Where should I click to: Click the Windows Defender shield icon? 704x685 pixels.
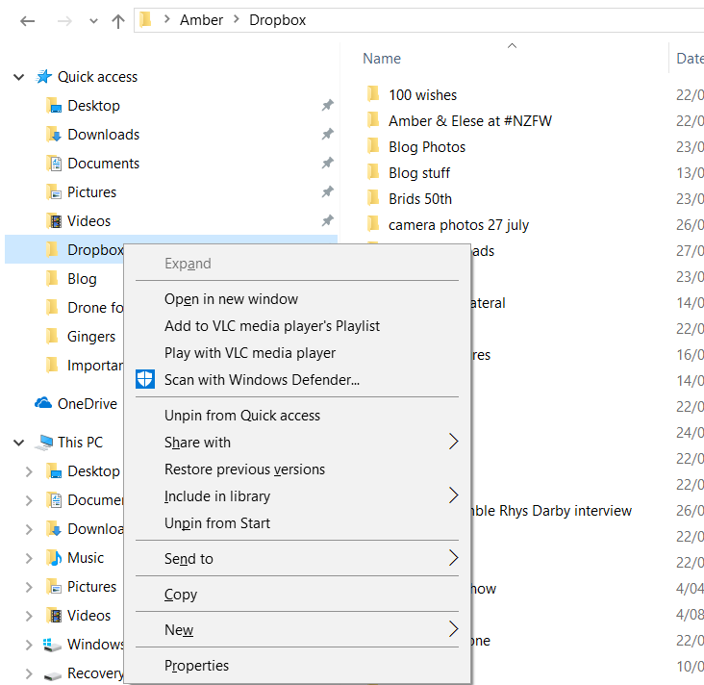pyautogui.click(x=145, y=379)
